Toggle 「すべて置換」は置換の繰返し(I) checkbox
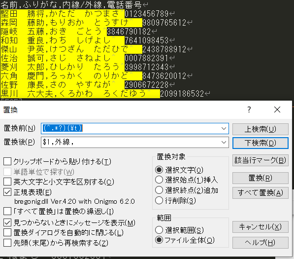Viewport: 294px width, 259px height. [7, 211]
